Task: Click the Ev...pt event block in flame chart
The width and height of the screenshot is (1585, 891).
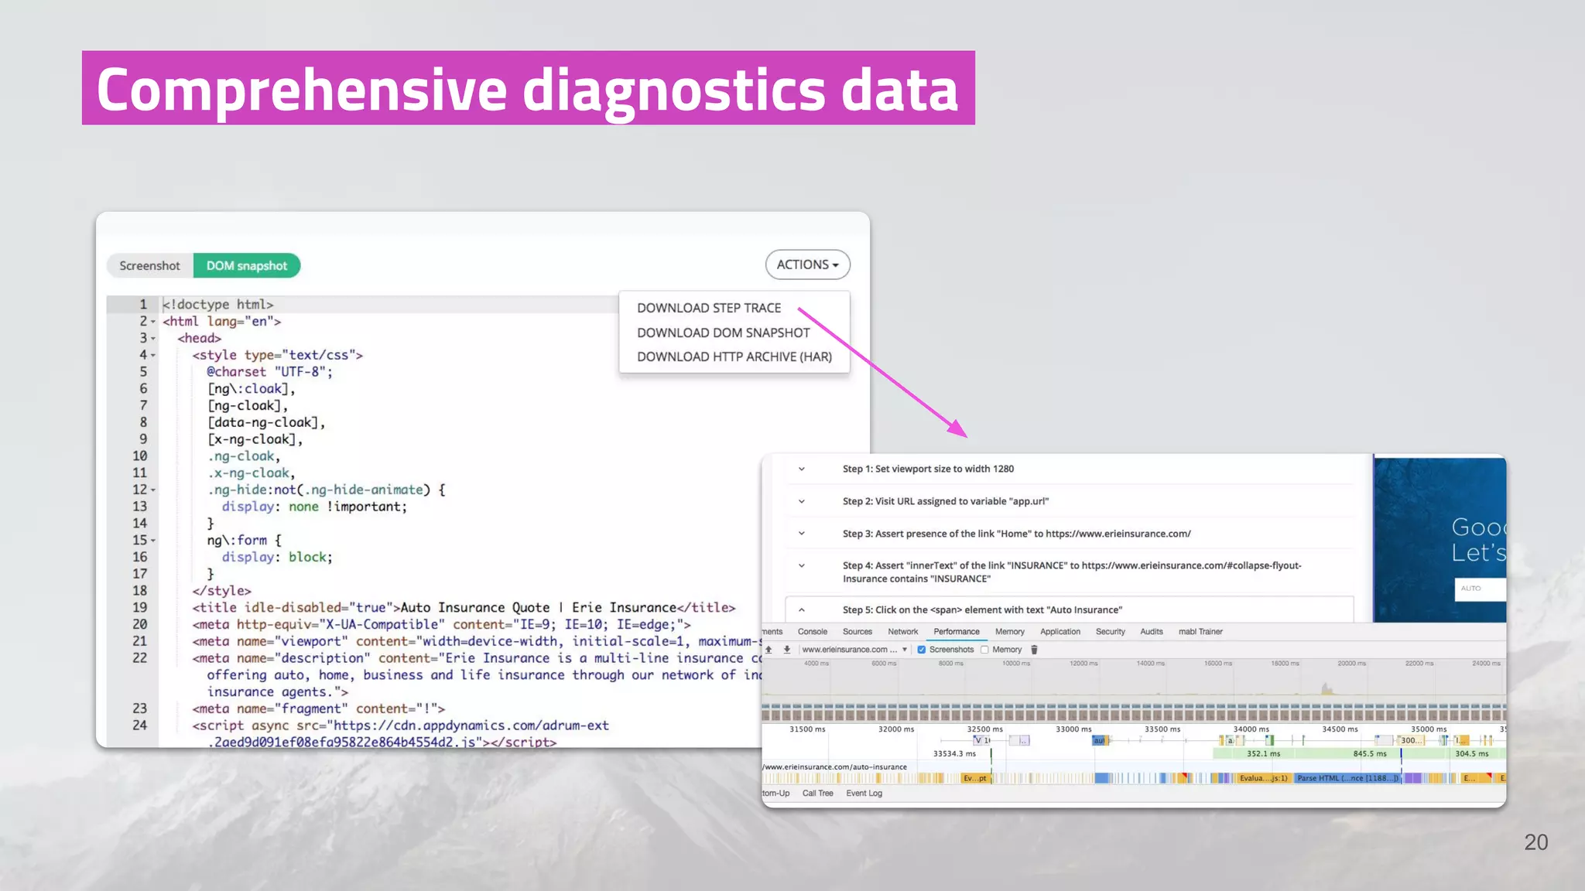Action: (x=975, y=778)
